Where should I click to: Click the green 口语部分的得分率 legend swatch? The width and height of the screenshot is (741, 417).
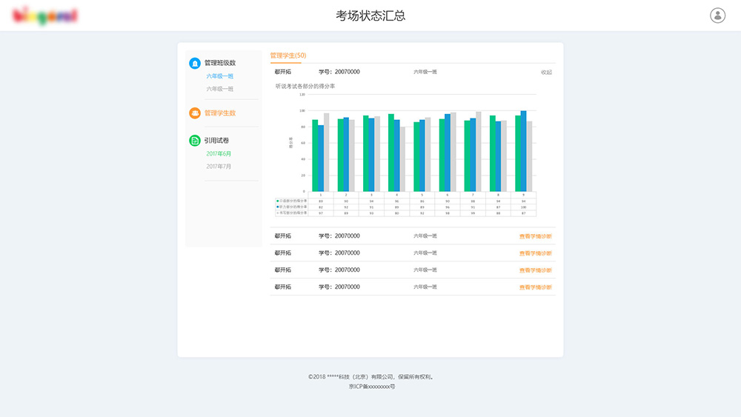(277, 201)
